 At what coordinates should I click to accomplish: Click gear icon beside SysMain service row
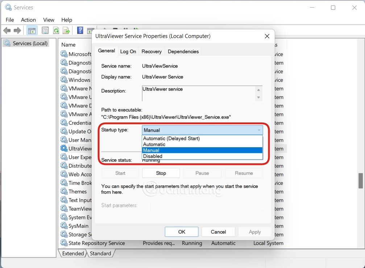click(x=64, y=226)
